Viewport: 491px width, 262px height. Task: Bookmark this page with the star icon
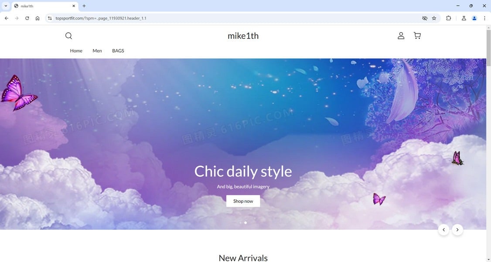click(434, 18)
